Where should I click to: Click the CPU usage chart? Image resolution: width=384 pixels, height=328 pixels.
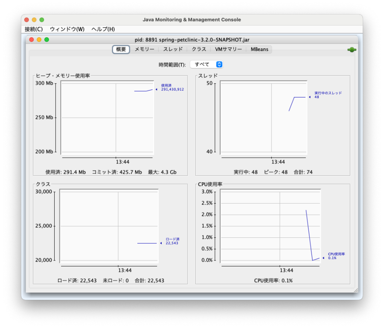coord(271,226)
